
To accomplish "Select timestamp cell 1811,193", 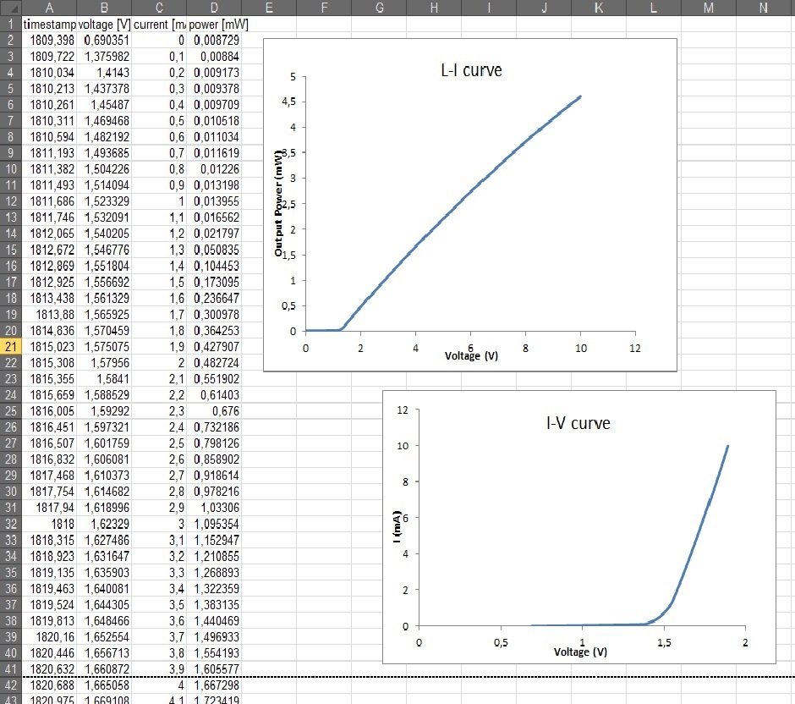I will tap(49, 153).
